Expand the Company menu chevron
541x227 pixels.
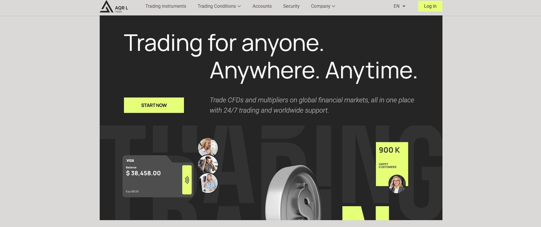(334, 6)
